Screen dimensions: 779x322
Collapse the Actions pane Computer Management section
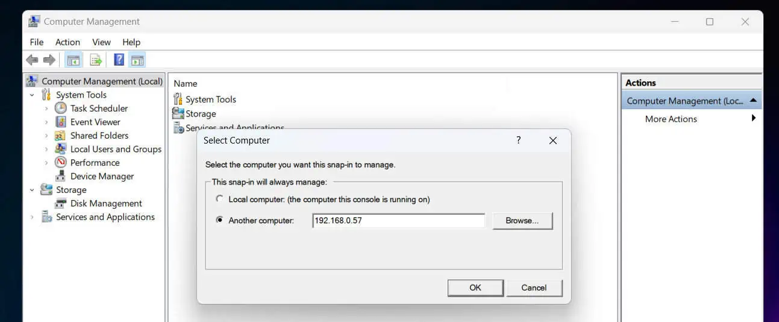point(754,101)
